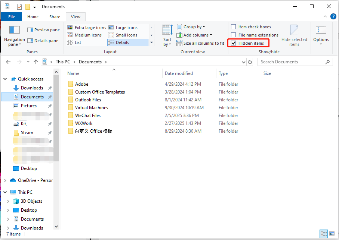This screenshot has height=240, width=339.
Task: Refresh the Documents folder view
Action: pyautogui.click(x=250, y=61)
